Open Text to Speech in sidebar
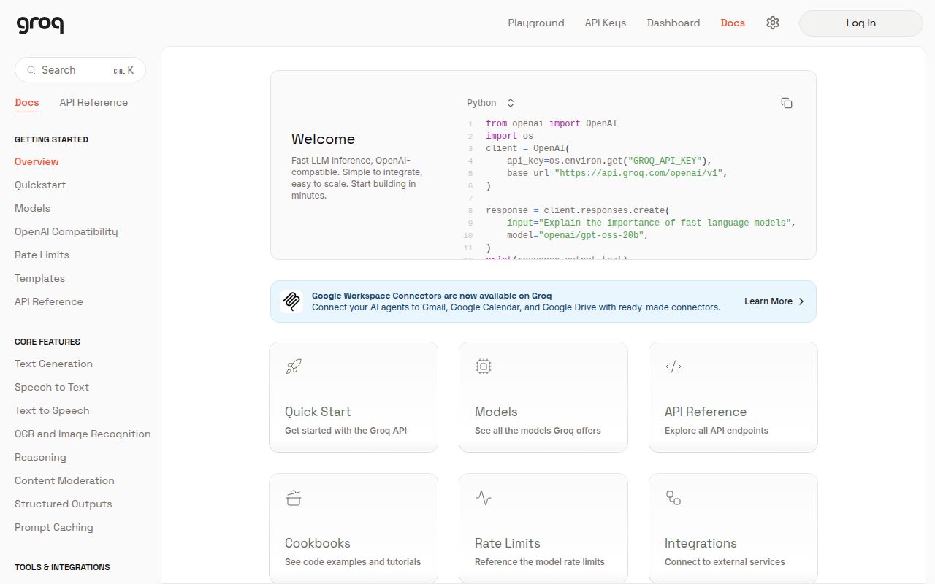The height and width of the screenshot is (584, 935). pos(52,410)
